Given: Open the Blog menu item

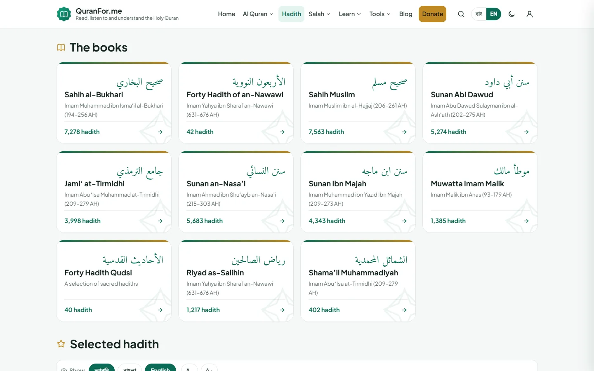Looking at the screenshot, I should coord(406,14).
